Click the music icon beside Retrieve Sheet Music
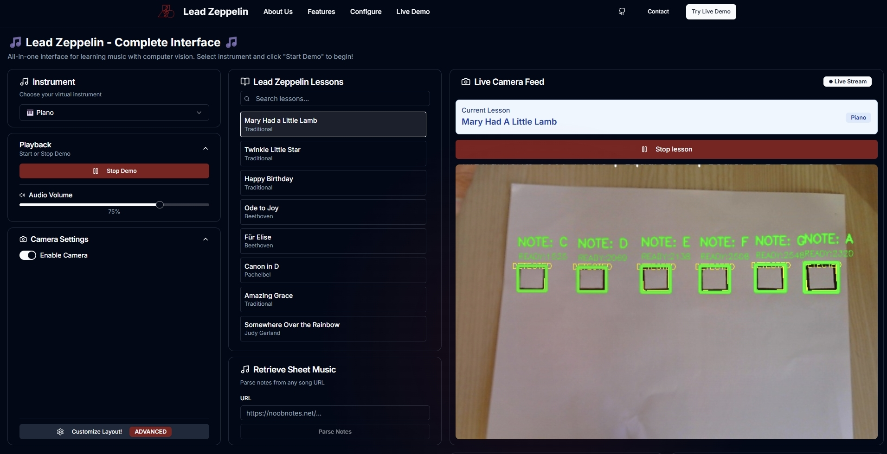 pyautogui.click(x=245, y=369)
